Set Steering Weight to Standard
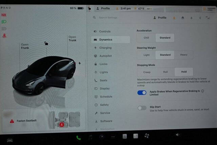 [165, 55]
